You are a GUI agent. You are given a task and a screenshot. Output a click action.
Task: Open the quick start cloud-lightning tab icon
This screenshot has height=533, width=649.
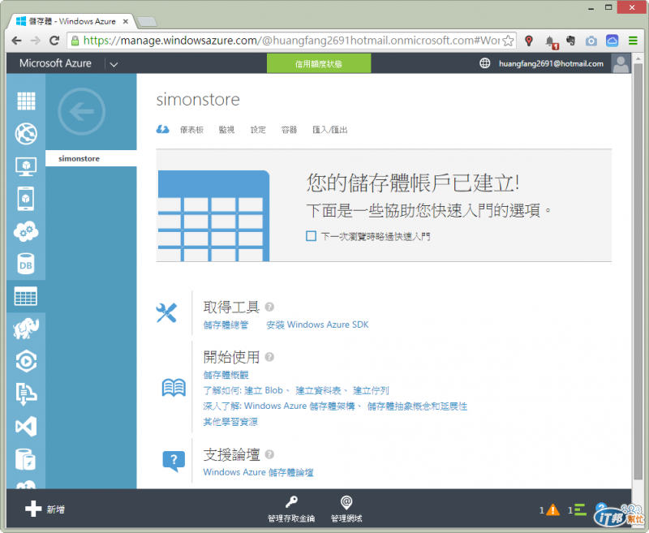(x=163, y=130)
